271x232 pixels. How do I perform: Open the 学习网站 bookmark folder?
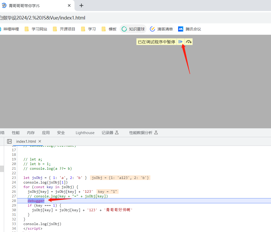(36, 29)
